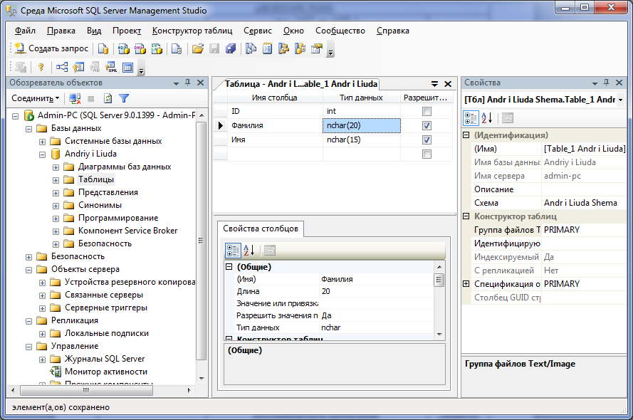Pin the Обозреватель объектов panel
Image resolution: width=633 pixels, height=420 pixels.
coord(188,83)
